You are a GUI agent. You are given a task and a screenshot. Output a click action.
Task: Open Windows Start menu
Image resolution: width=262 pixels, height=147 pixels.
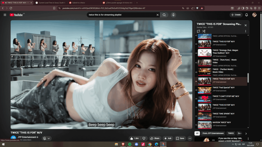coord(3,144)
